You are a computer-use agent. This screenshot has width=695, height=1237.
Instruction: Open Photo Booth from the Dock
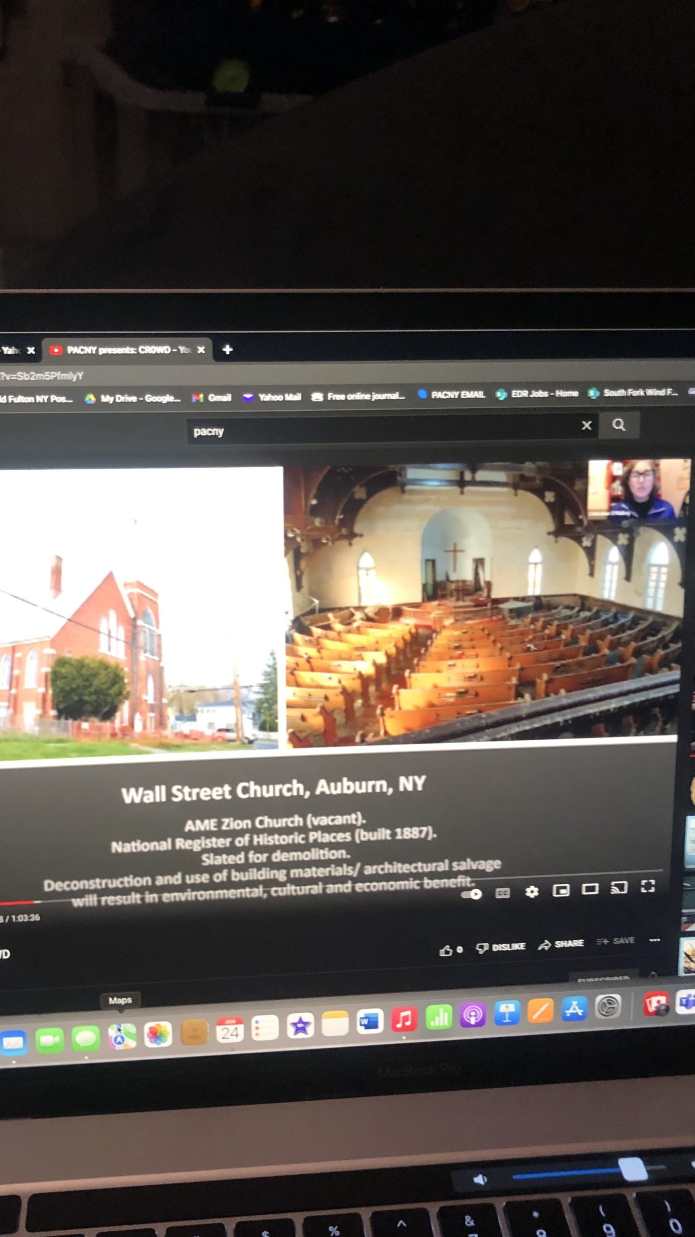(x=656, y=1004)
